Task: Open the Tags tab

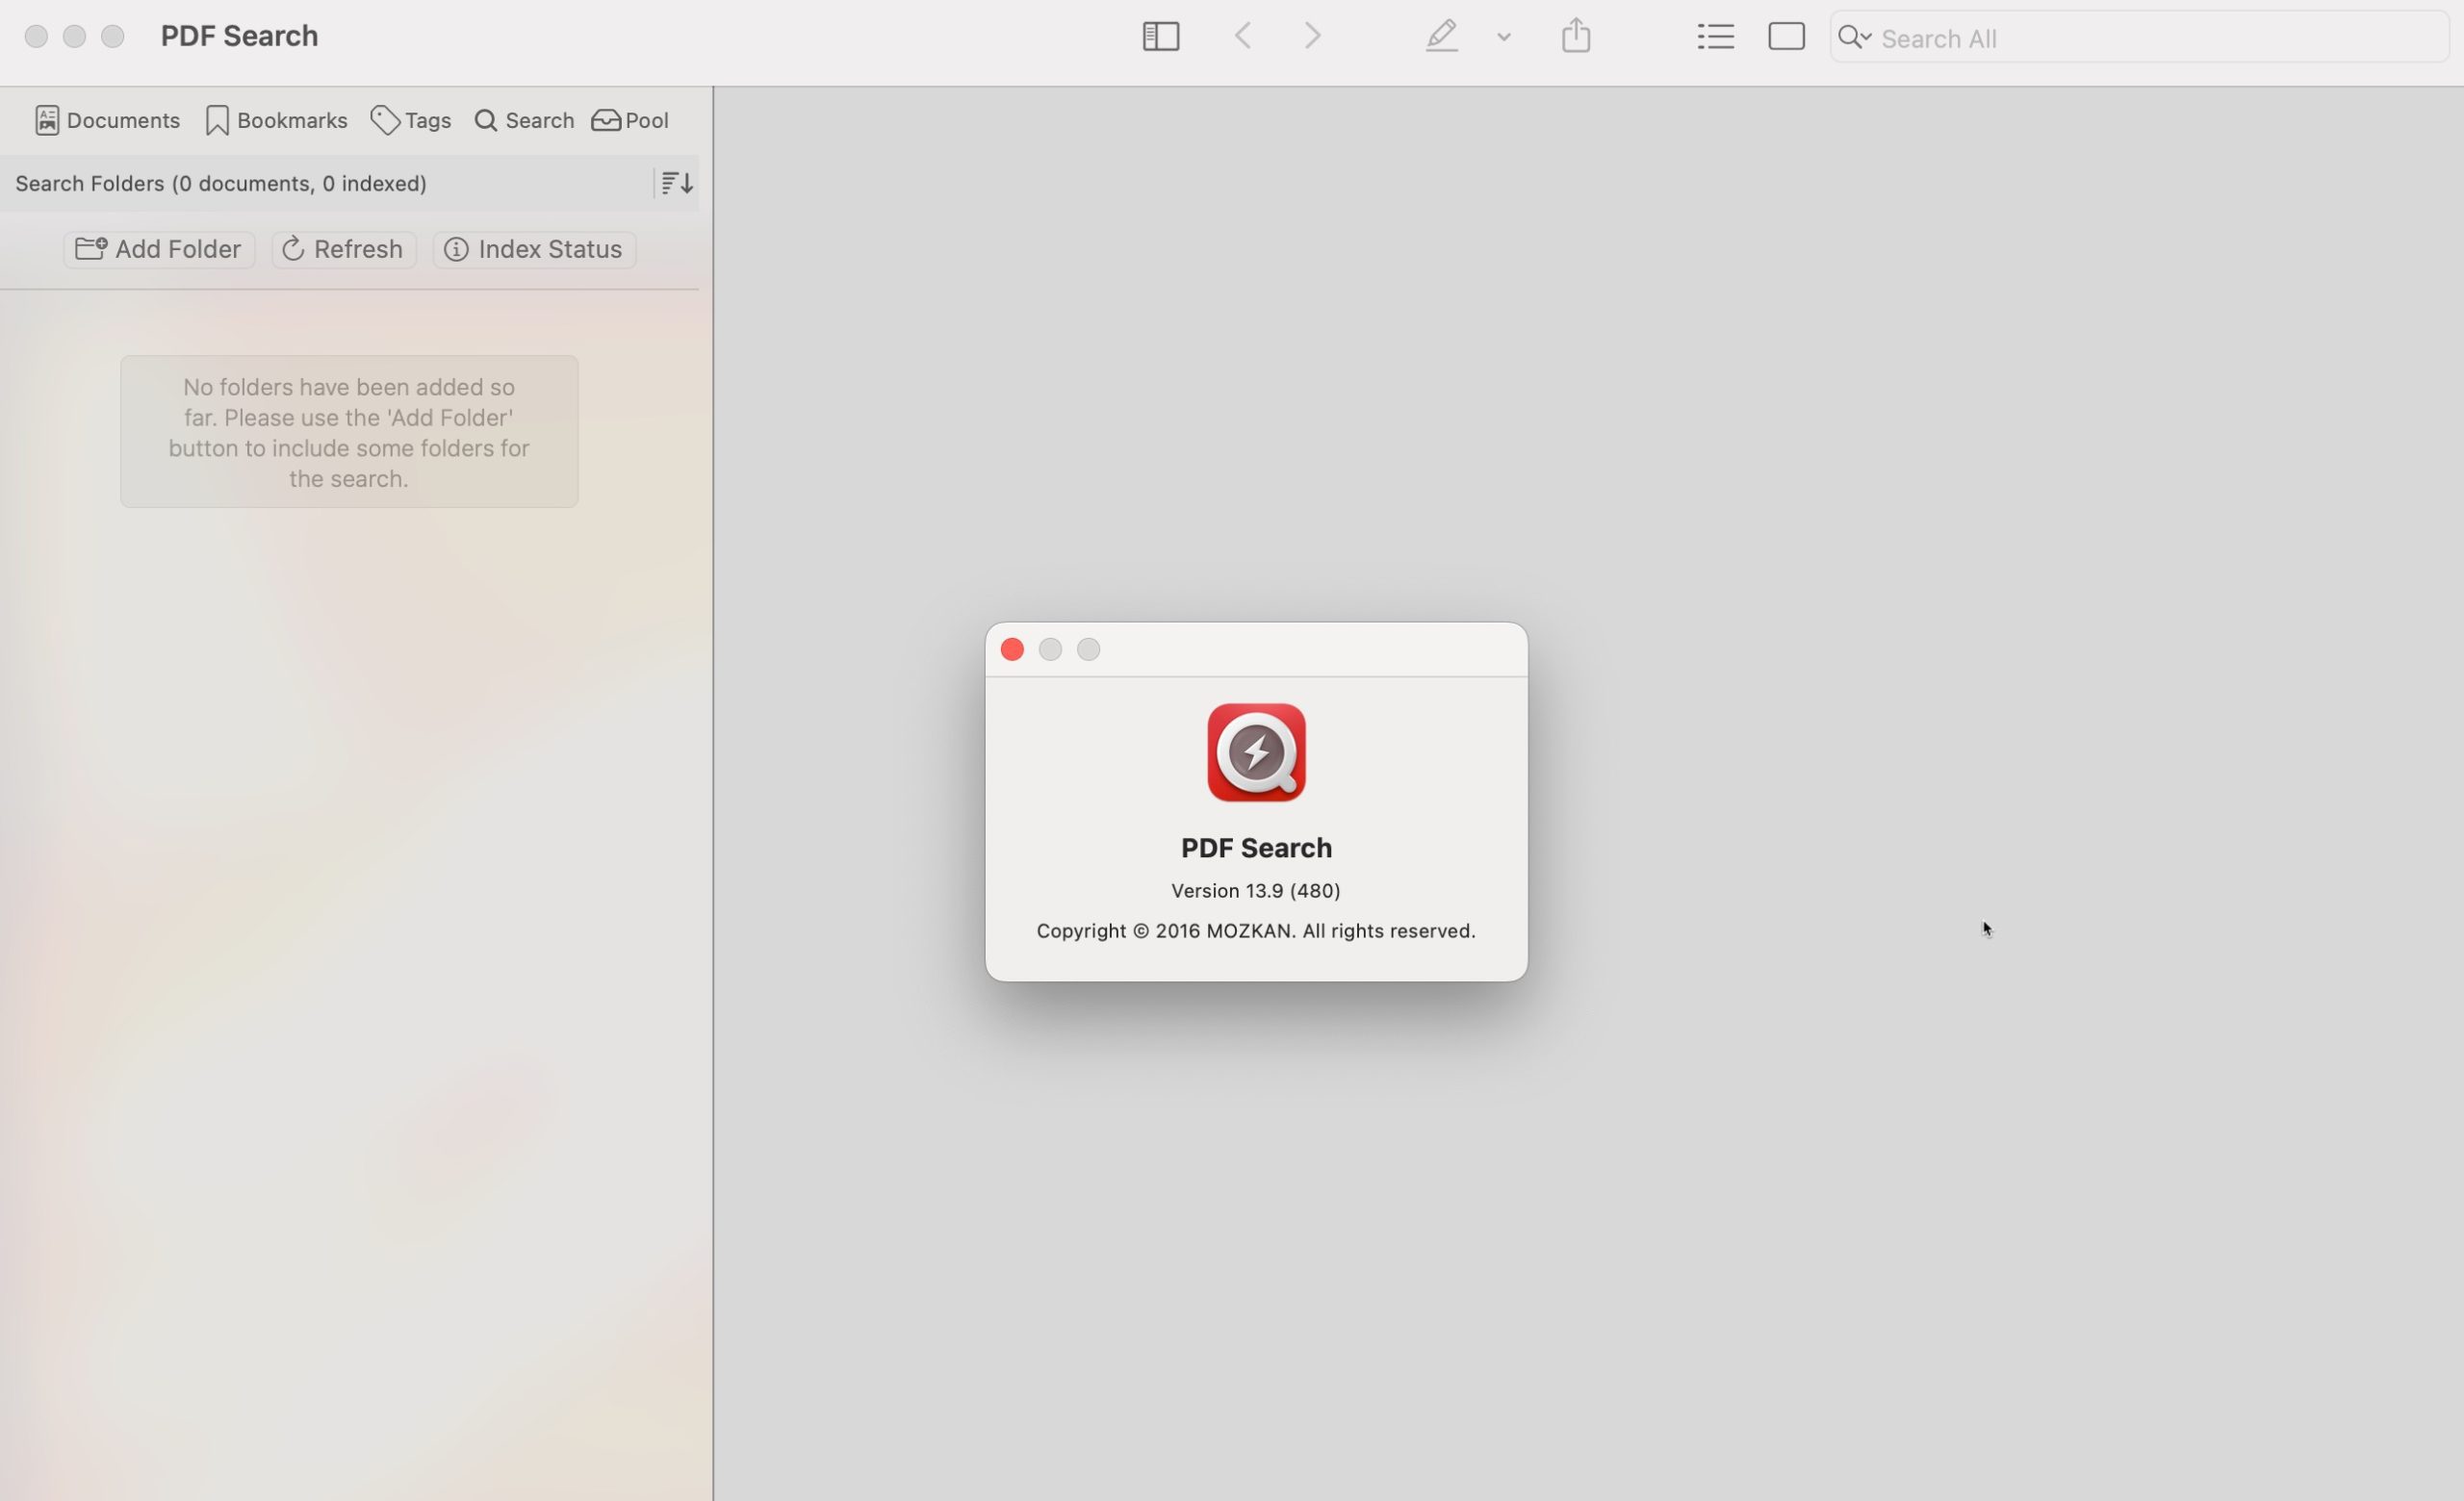Action: 410,121
